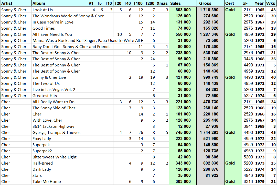Select the 'All I Ever Need Is You' cell
Viewport: 277px width, 185px height.
tap(60, 34)
